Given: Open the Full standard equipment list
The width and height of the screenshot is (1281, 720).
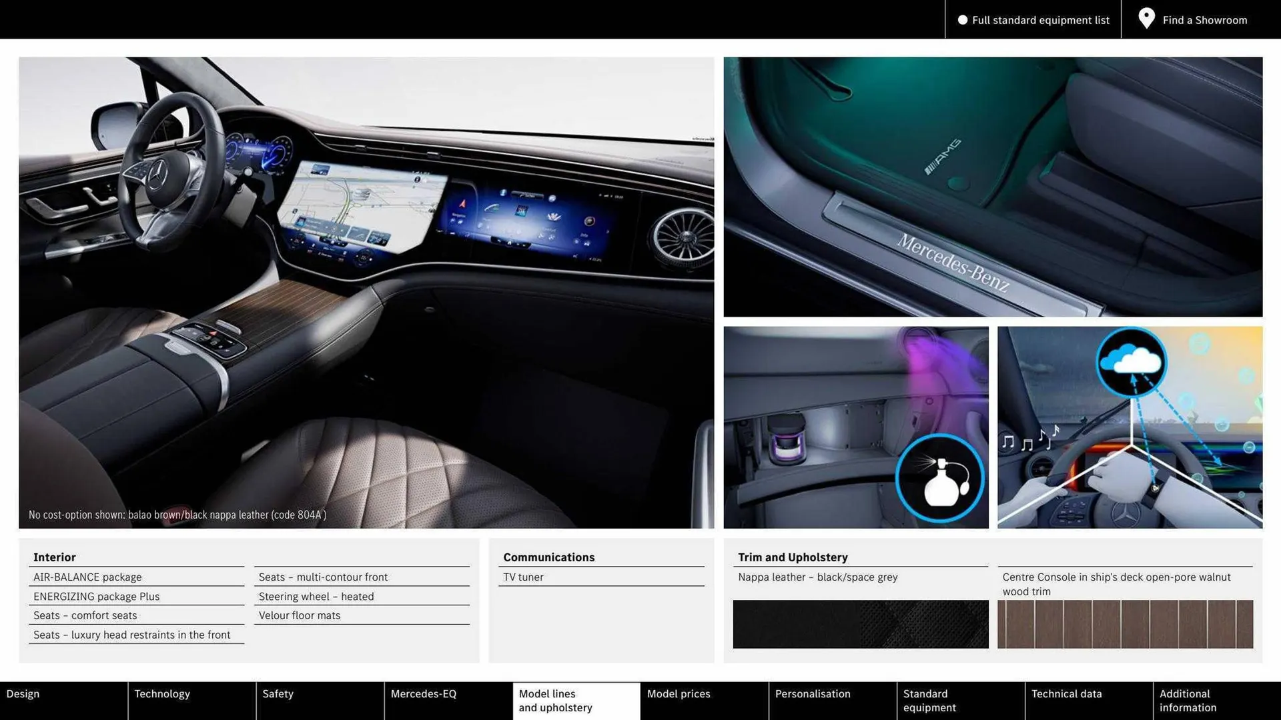Looking at the screenshot, I should [1039, 19].
